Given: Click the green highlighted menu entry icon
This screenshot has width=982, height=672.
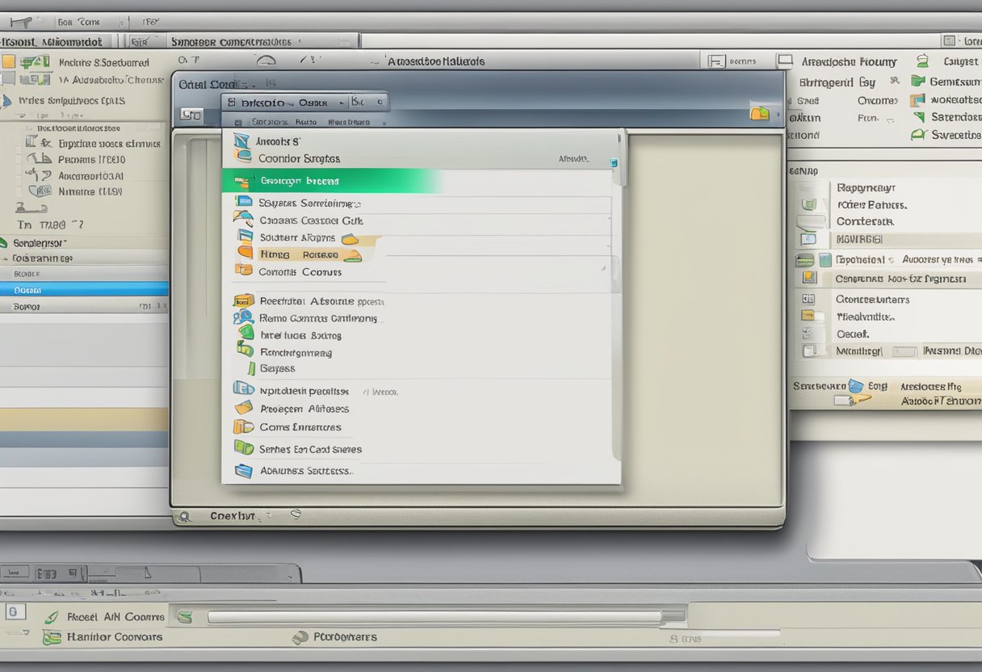Looking at the screenshot, I should click(x=241, y=182).
